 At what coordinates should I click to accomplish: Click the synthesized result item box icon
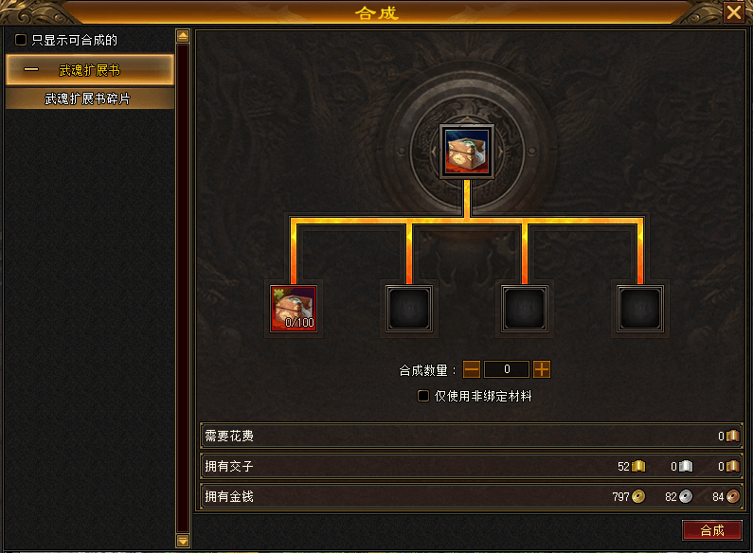coord(467,152)
